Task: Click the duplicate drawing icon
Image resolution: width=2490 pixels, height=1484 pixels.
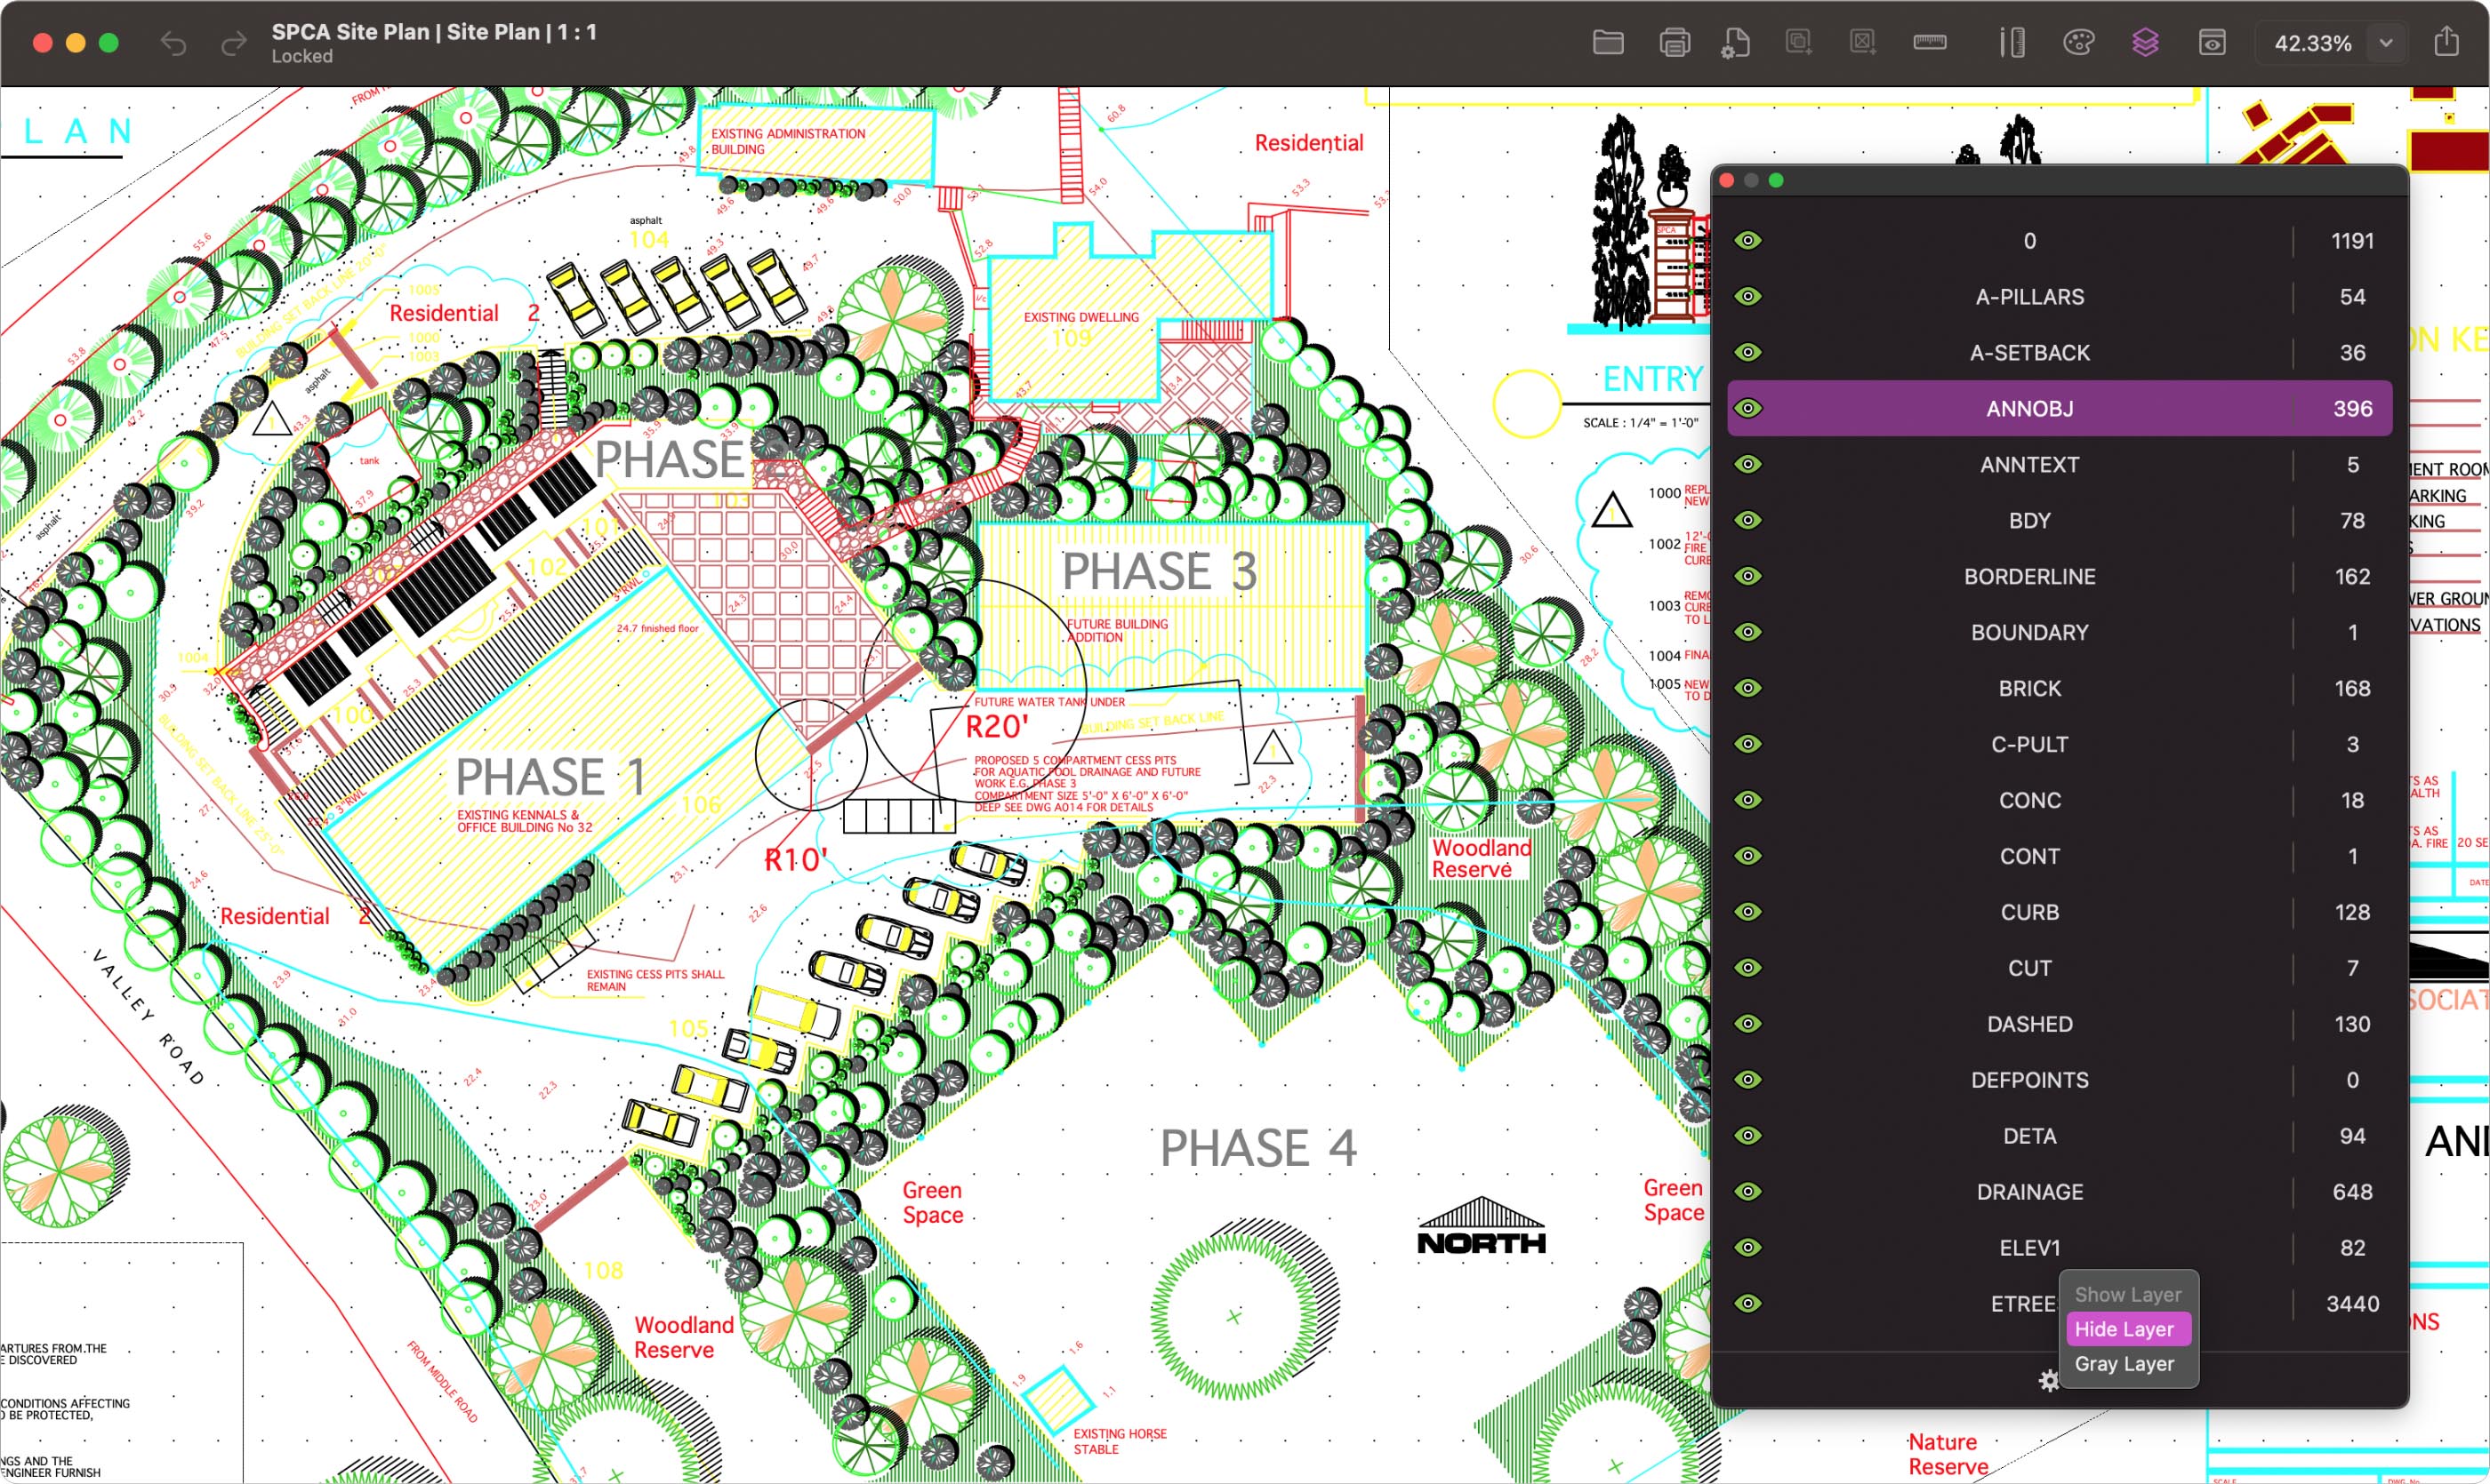Action: pyautogui.click(x=1798, y=42)
